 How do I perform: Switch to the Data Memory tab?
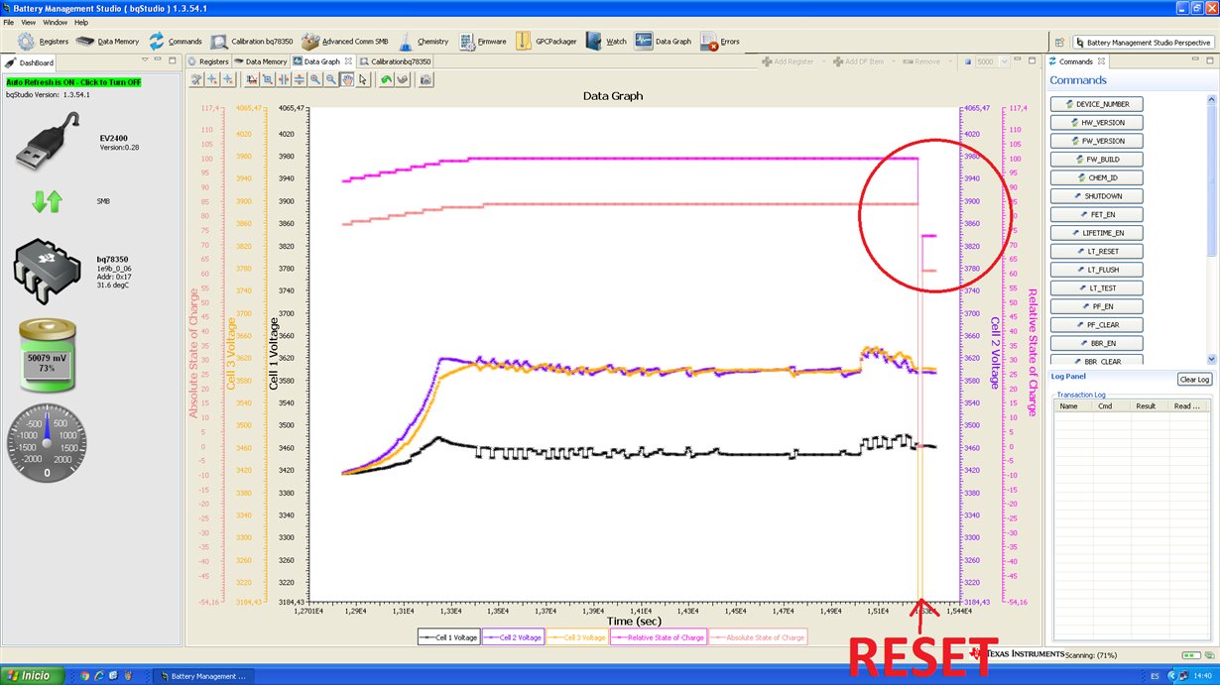point(260,61)
